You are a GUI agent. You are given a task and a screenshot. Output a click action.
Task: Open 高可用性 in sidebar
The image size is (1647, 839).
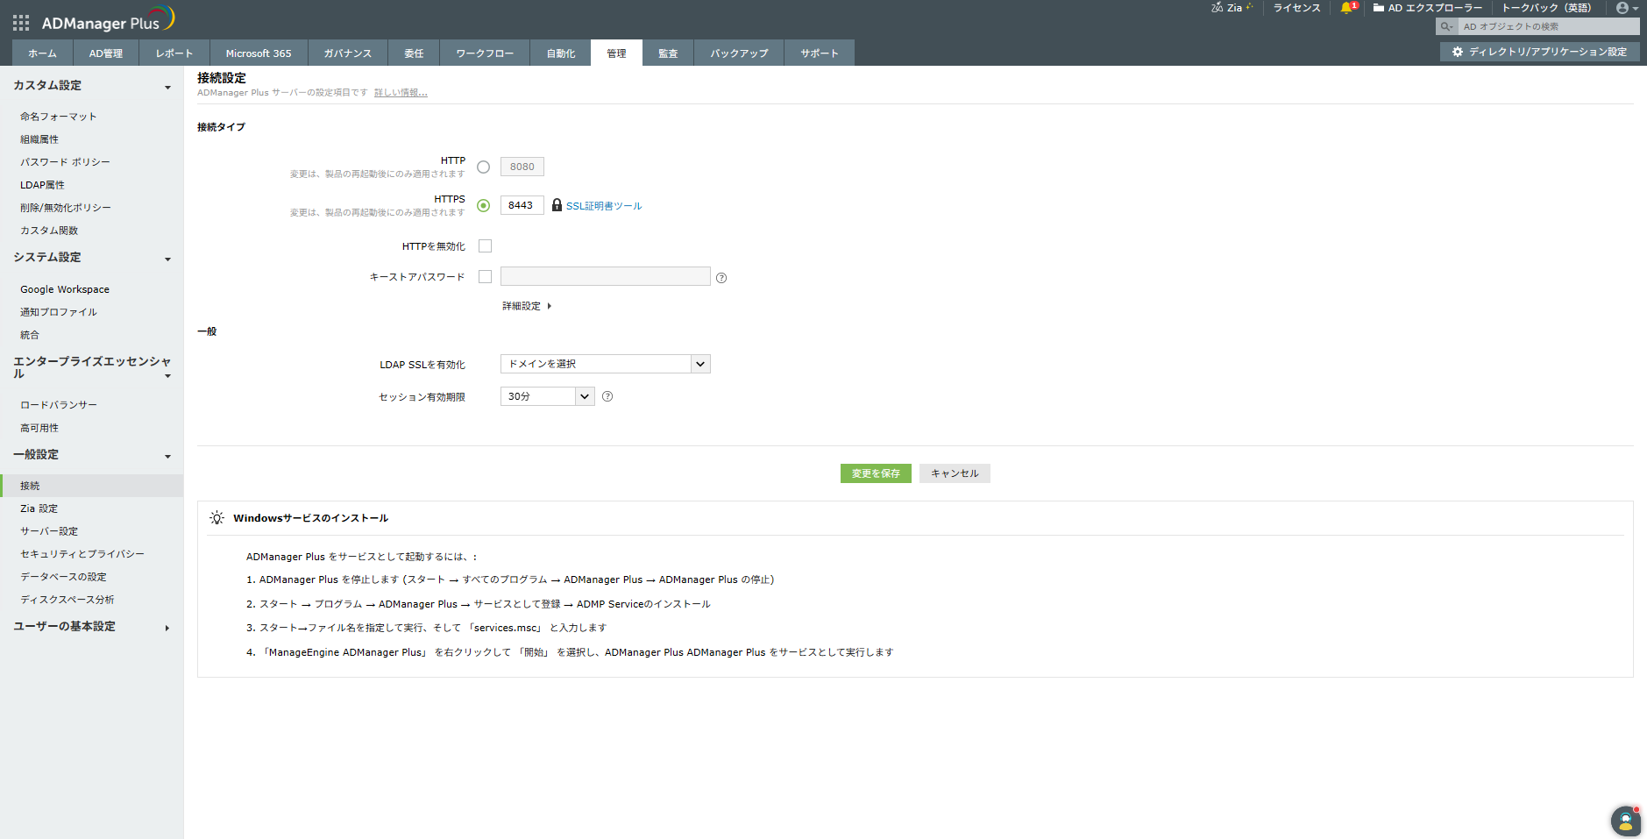pos(39,428)
